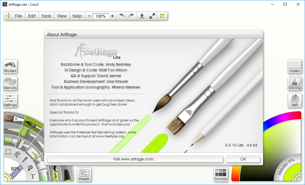Click the Redo arrow in menu bar
305x185 pixels.
pos(132,16)
